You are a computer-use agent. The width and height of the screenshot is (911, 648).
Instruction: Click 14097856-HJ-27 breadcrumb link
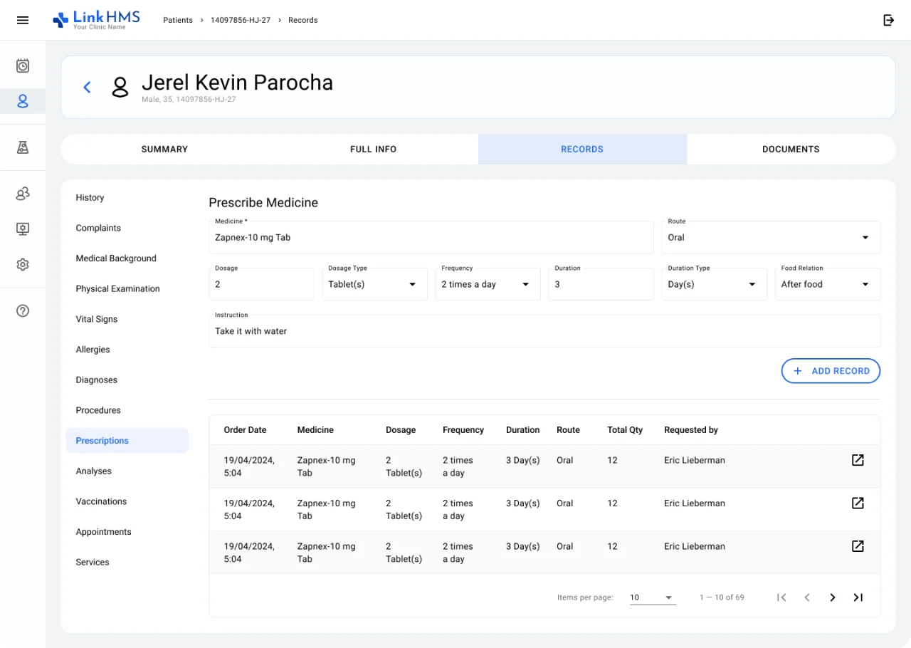241,20
